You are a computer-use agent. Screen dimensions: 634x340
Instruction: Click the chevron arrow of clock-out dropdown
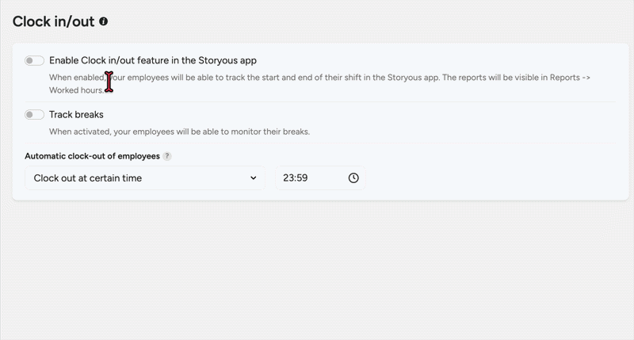click(254, 178)
